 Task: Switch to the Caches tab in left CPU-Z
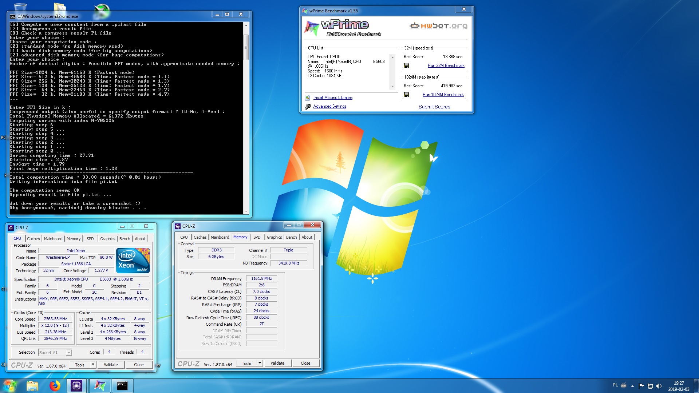33,239
